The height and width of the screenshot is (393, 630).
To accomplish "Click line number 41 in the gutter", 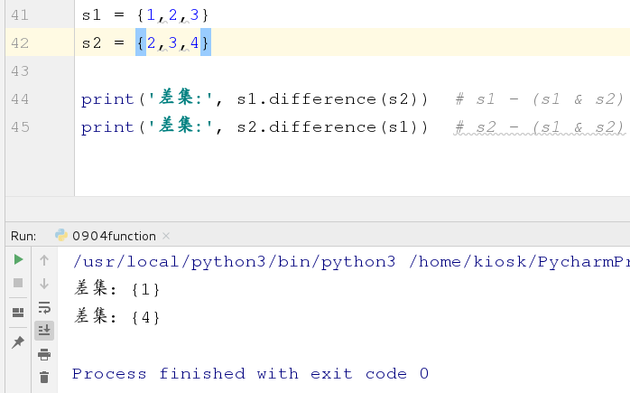I will 20,15.
